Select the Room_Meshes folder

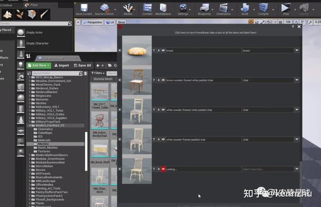click(48, 148)
